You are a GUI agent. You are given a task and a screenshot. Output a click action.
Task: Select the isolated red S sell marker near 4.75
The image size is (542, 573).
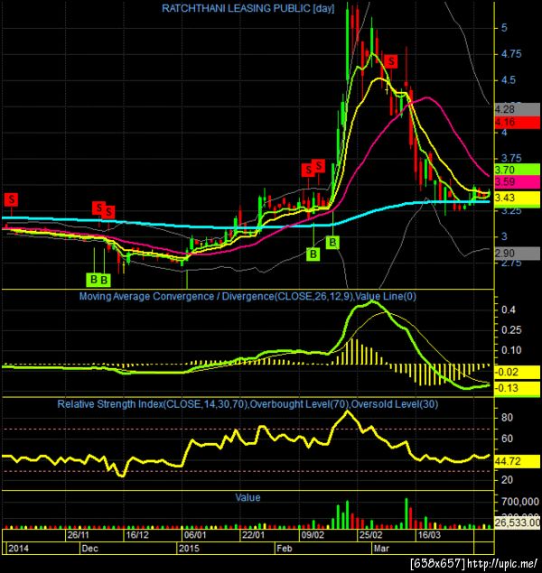click(391, 61)
